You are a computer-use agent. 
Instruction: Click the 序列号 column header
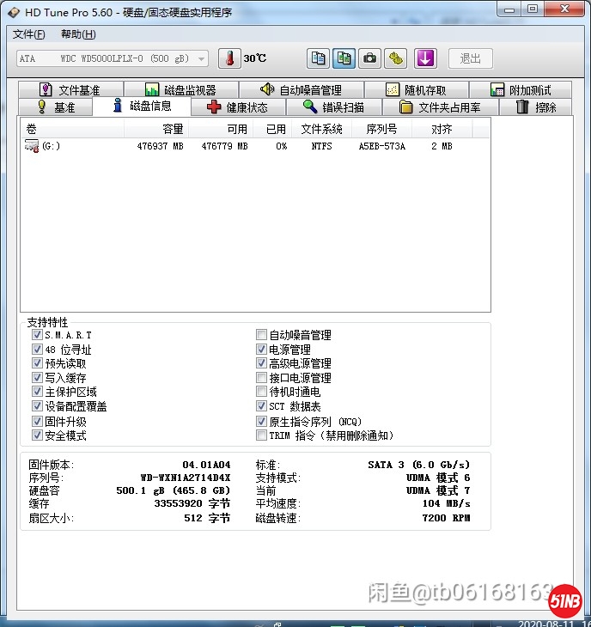coord(382,129)
